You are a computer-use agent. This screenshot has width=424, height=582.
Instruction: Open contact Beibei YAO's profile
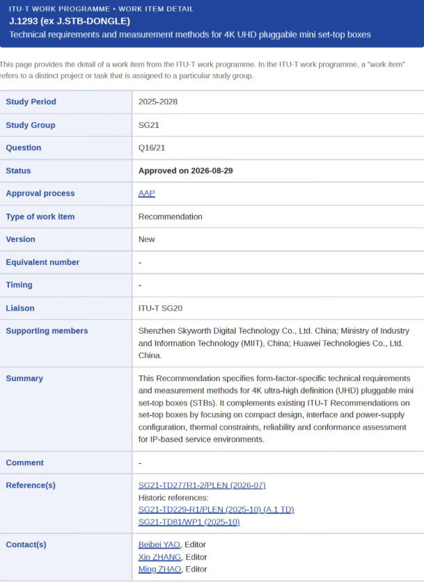pyautogui.click(x=159, y=544)
